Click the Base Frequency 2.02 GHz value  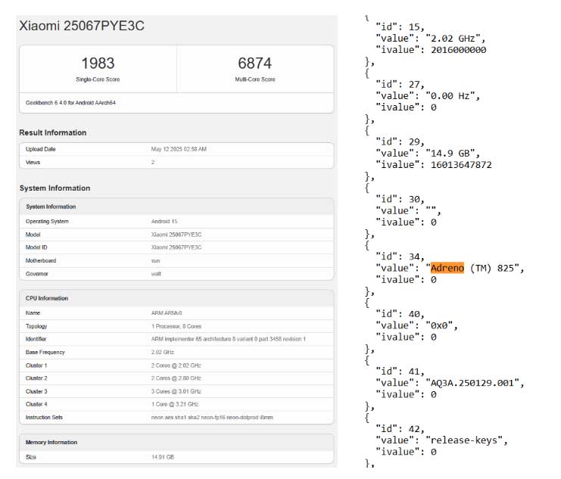(163, 353)
